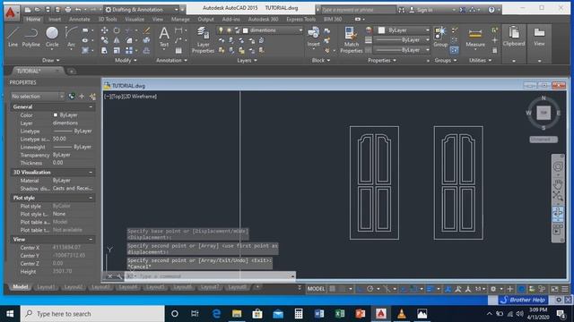
Task: Switch to the Insert ribbon tab
Action: [55, 19]
